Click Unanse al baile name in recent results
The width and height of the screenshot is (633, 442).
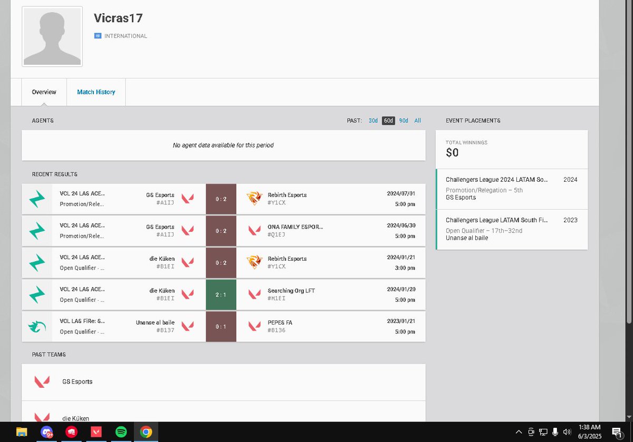click(x=155, y=322)
